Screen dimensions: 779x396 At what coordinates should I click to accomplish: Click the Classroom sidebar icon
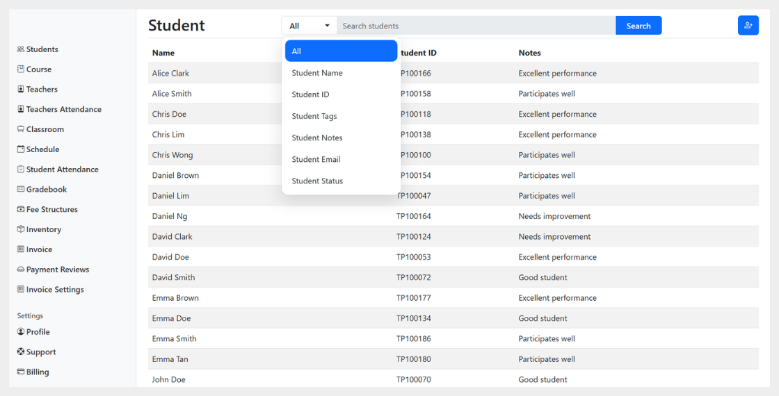21,129
